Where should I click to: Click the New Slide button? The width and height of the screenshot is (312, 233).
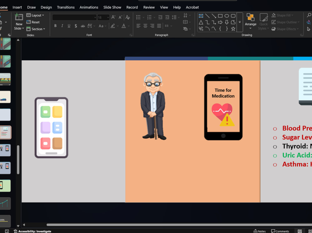(x=19, y=22)
